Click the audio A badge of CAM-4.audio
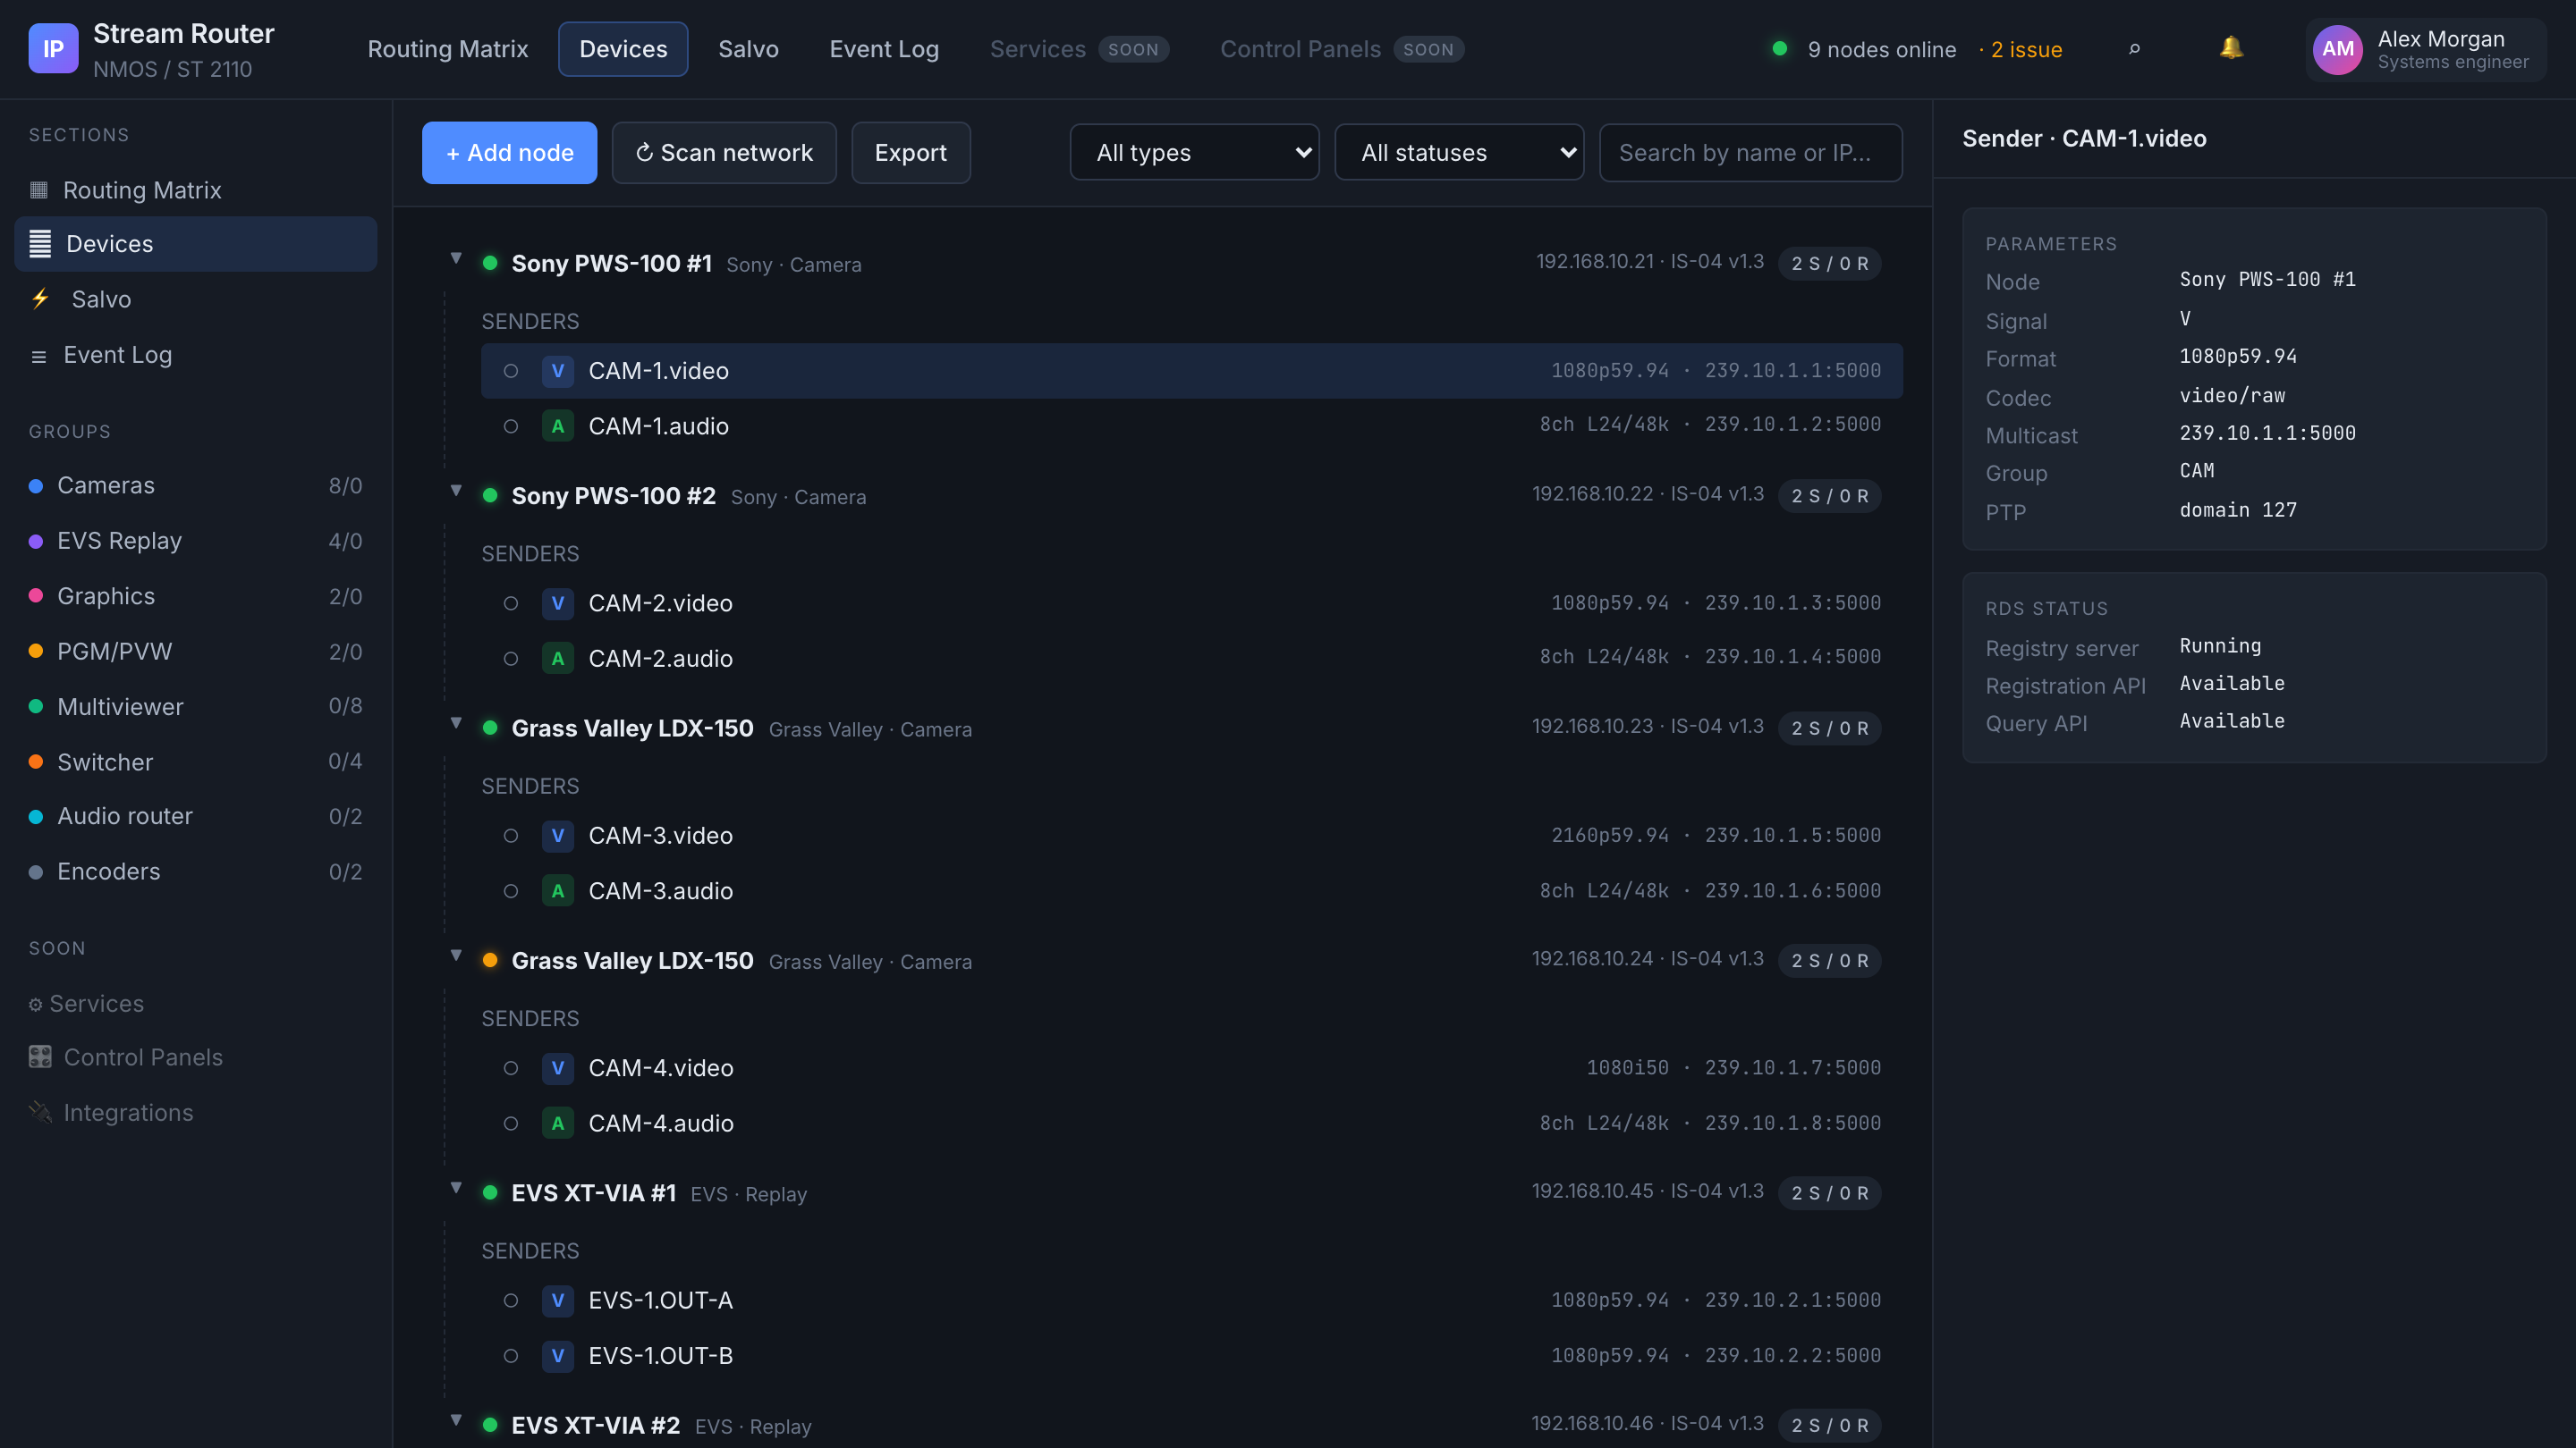Viewport: 2576px width, 1448px height. pos(558,1124)
